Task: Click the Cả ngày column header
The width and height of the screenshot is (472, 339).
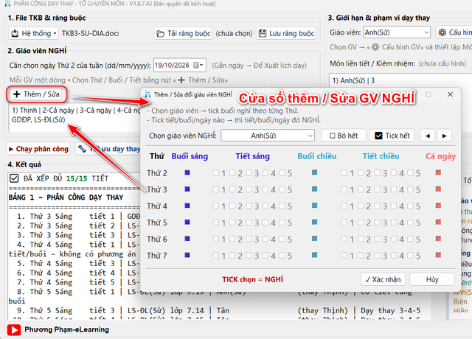Action: pyautogui.click(x=441, y=156)
